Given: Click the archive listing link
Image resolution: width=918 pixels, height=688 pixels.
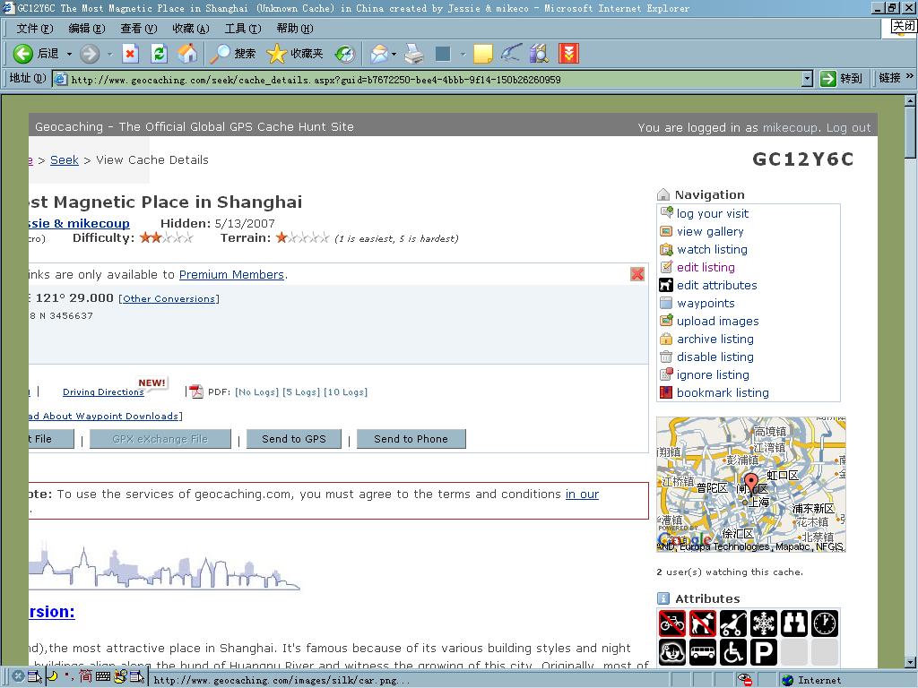Looking at the screenshot, I should (x=714, y=340).
